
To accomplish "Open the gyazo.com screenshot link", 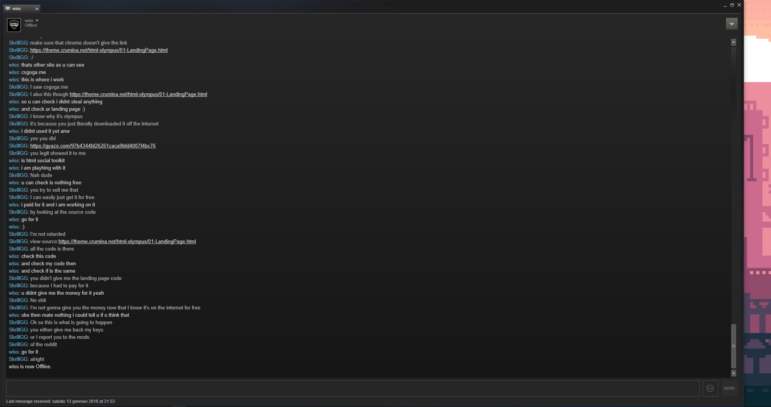I will point(93,146).
